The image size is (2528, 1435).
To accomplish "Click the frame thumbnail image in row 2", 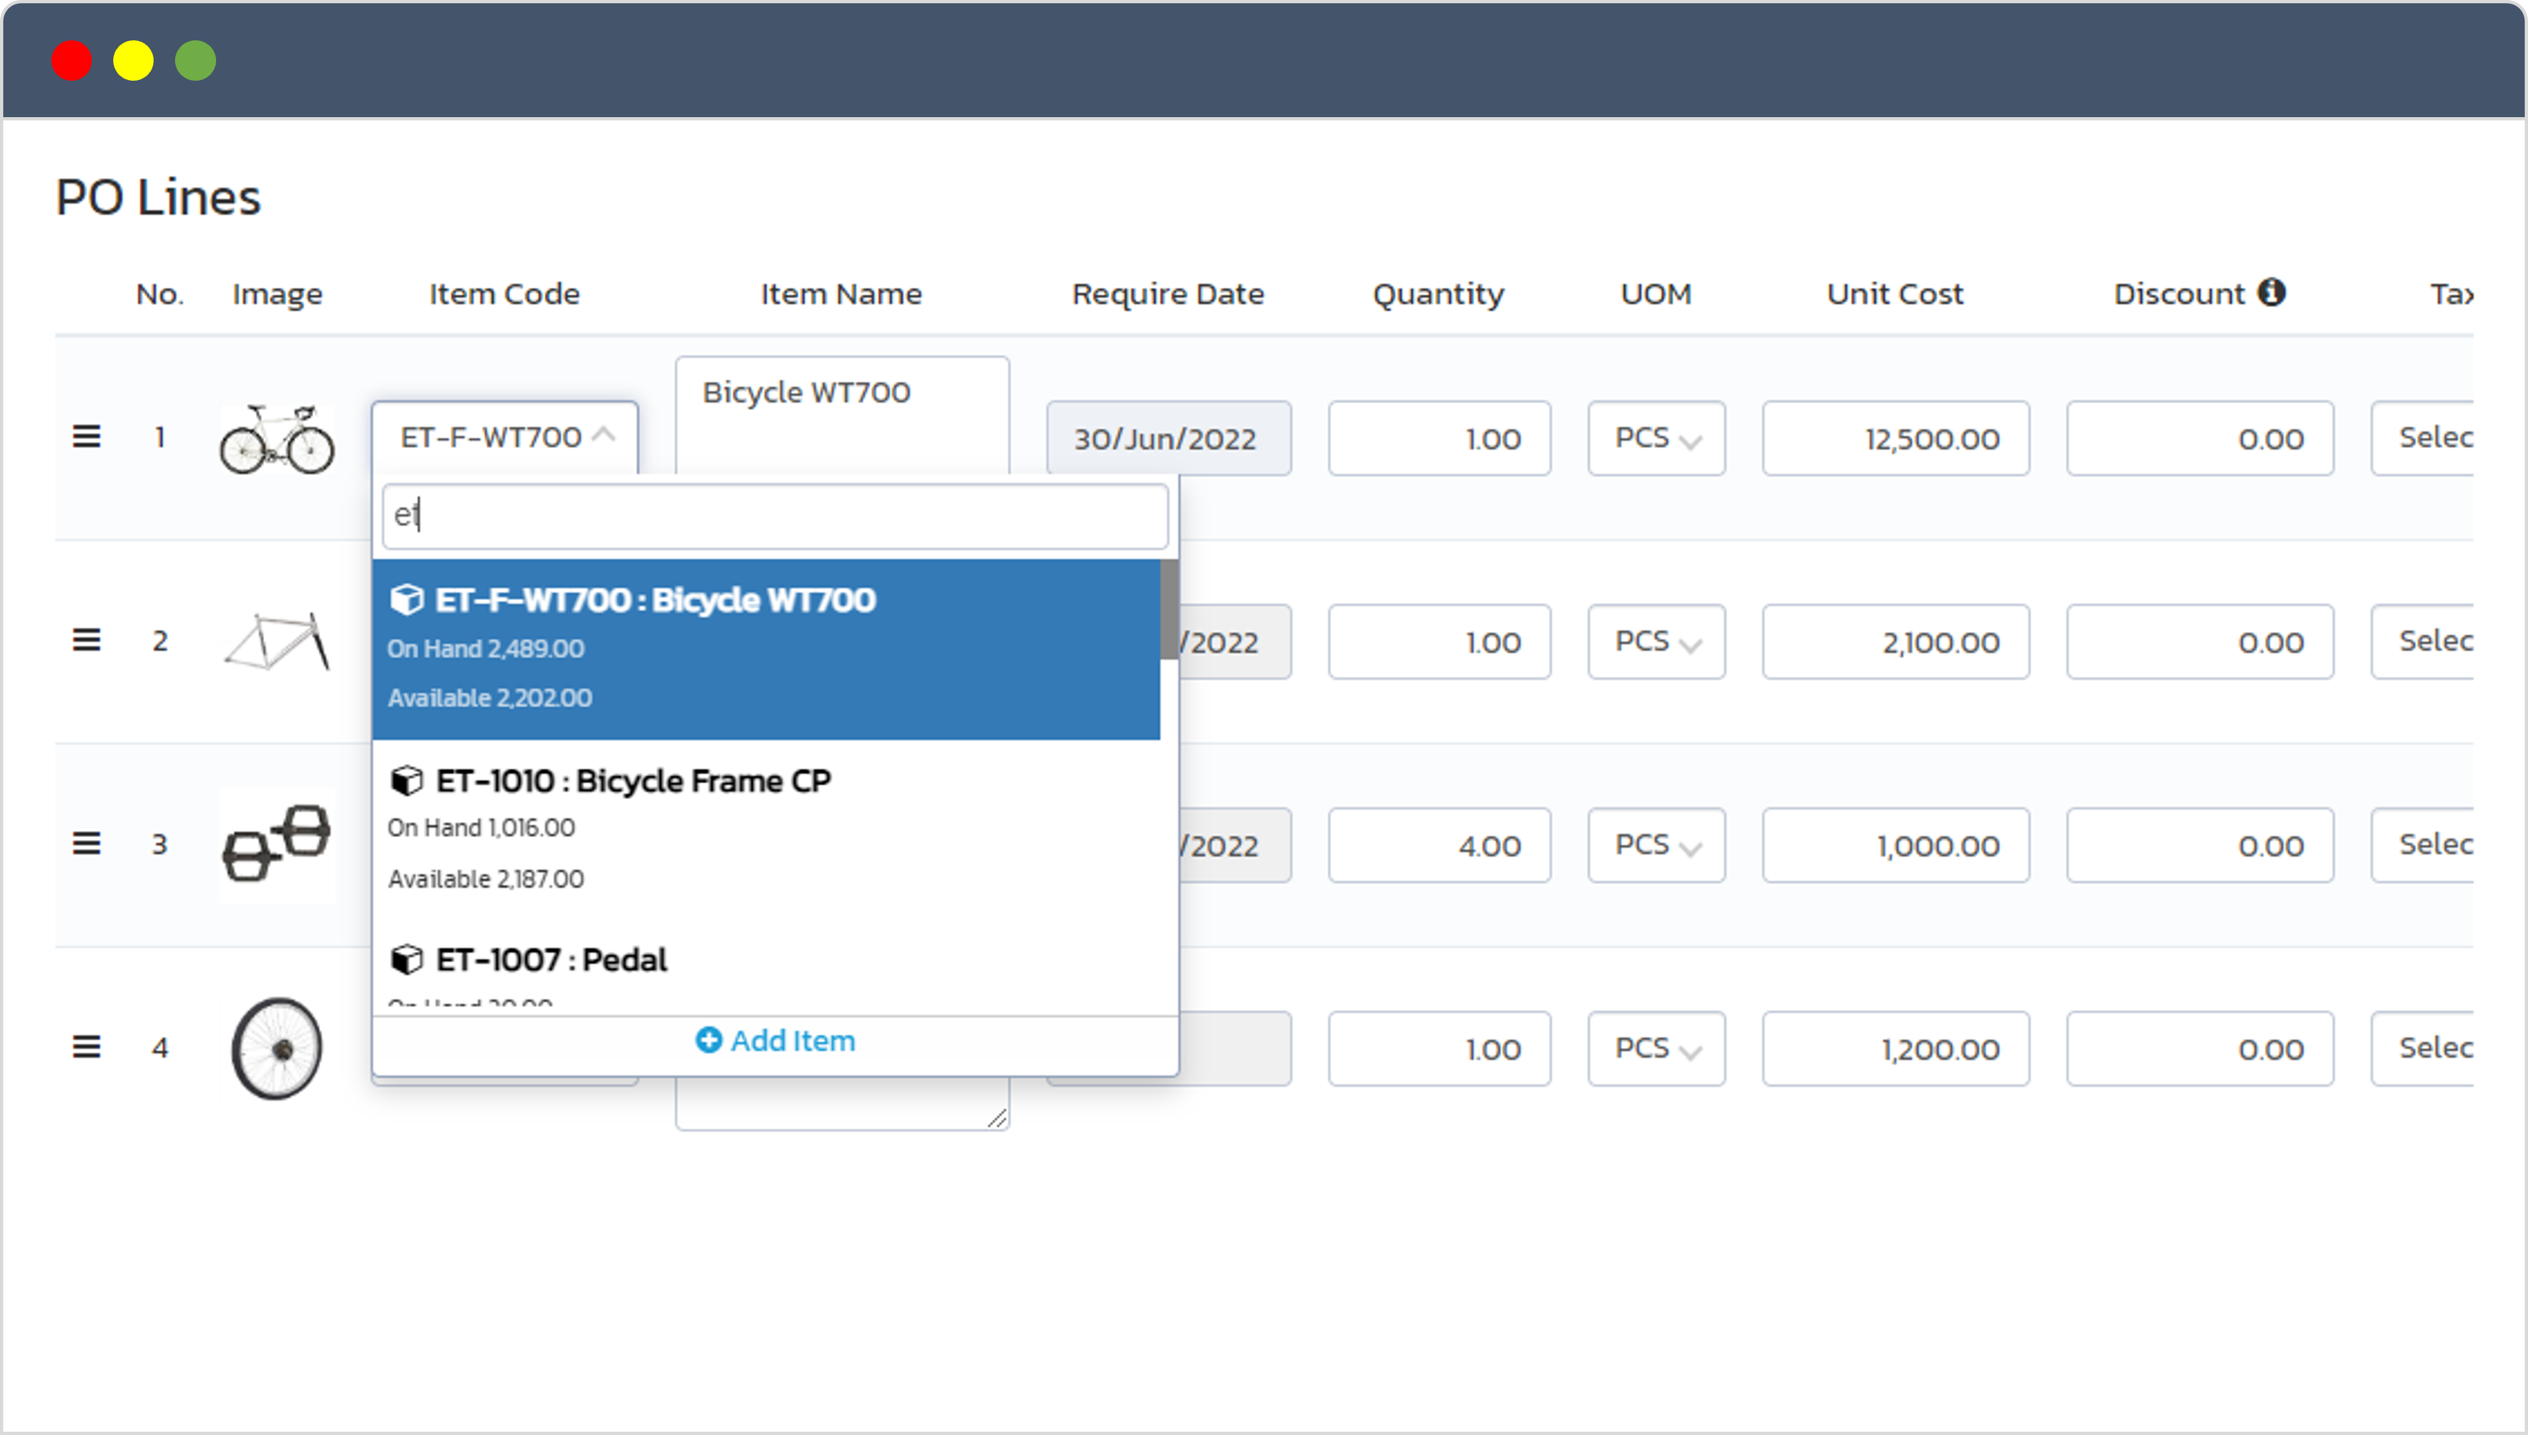I will point(278,642).
